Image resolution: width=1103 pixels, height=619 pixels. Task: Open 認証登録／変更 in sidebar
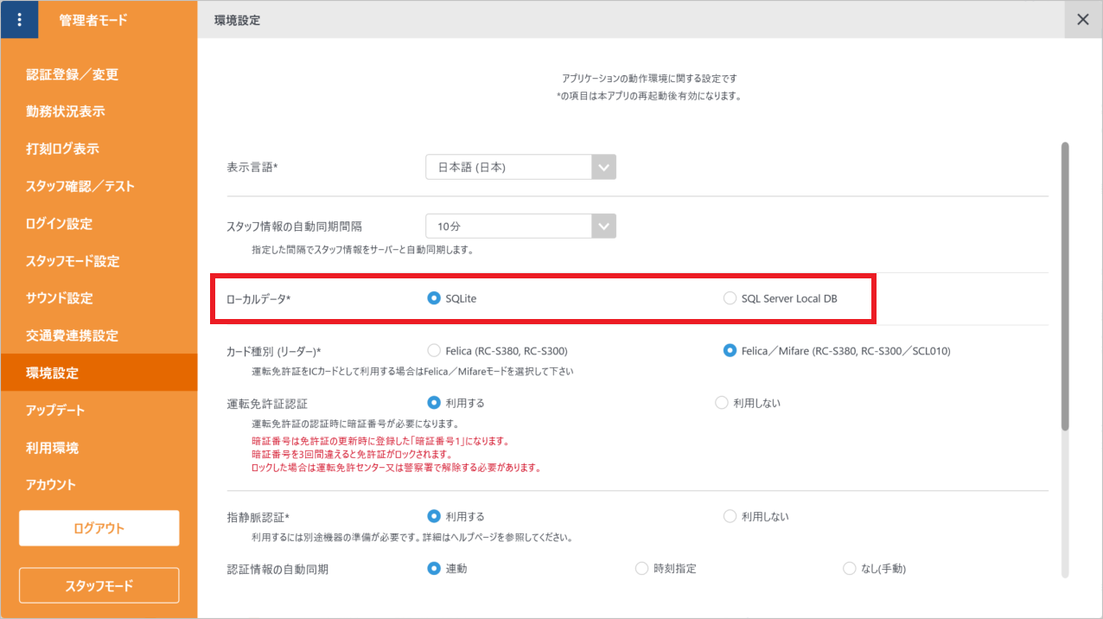99,74
